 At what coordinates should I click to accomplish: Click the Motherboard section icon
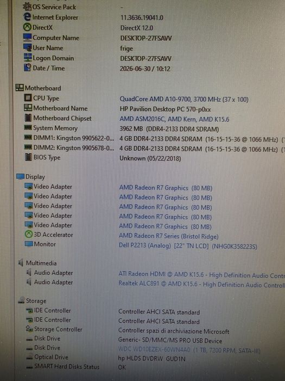point(20,88)
